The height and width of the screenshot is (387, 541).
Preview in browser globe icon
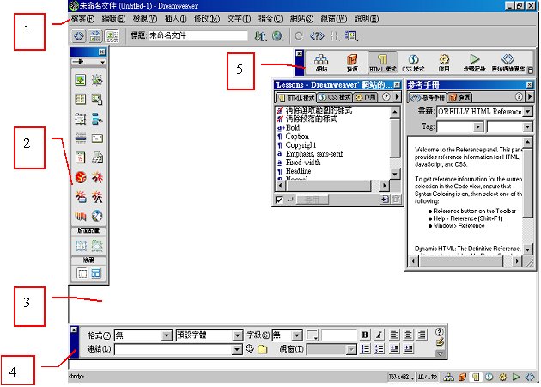coord(277,36)
